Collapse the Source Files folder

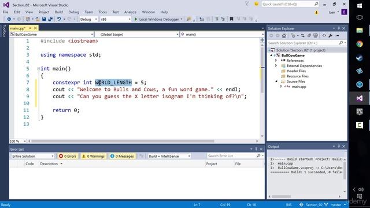click(x=276, y=81)
